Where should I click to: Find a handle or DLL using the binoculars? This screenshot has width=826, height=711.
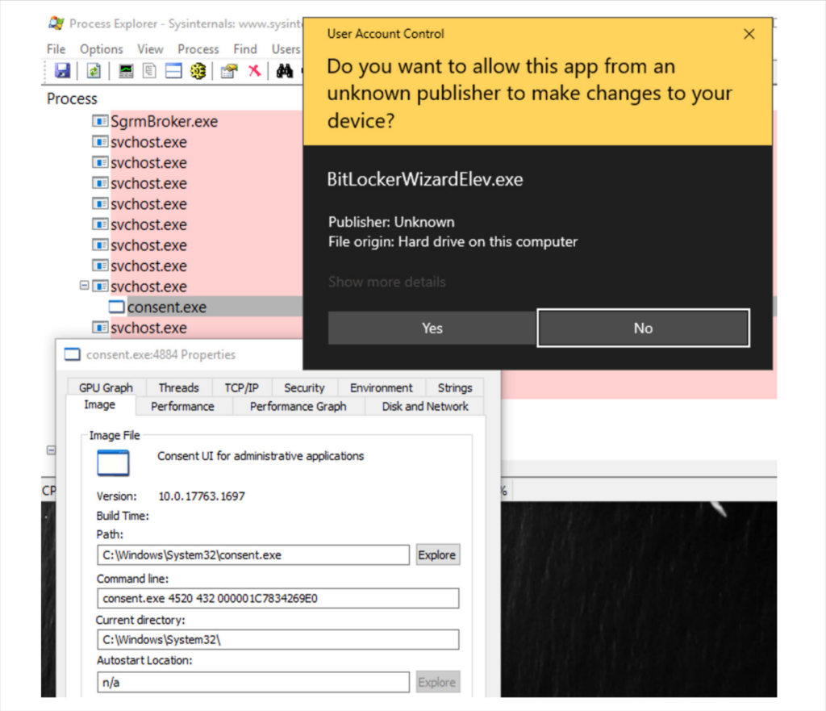click(x=285, y=71)
